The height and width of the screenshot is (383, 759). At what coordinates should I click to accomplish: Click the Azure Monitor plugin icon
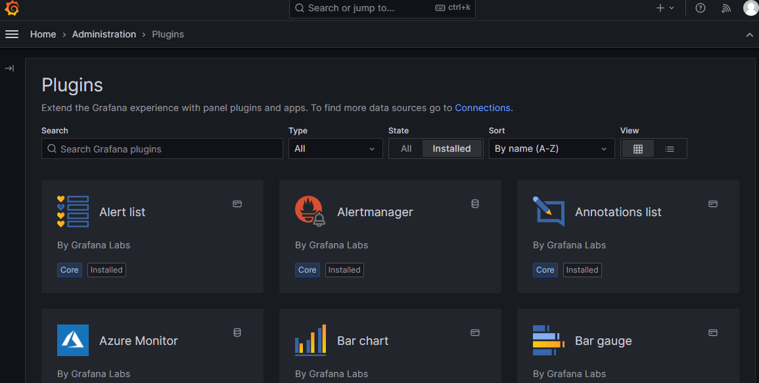pyautogui.click(x=73, y=340)
